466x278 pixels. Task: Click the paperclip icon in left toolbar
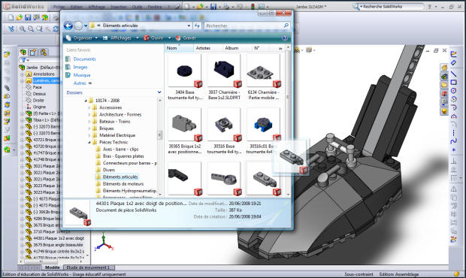[7, 88]
